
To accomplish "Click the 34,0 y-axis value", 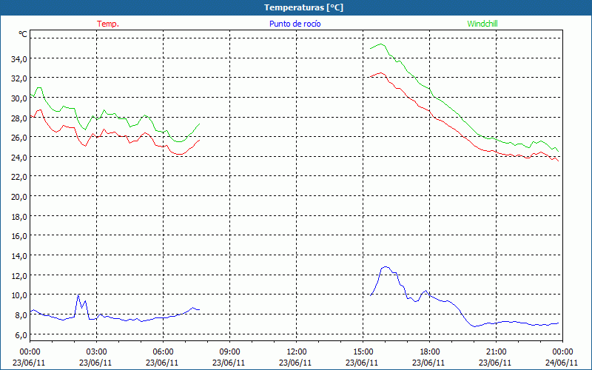I will tap(19, 58).
